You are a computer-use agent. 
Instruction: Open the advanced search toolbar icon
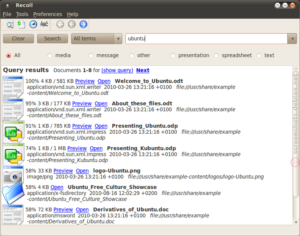coord(10,24)
